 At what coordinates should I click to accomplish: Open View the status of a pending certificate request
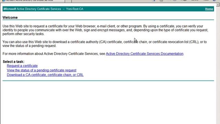click(42, 70)
